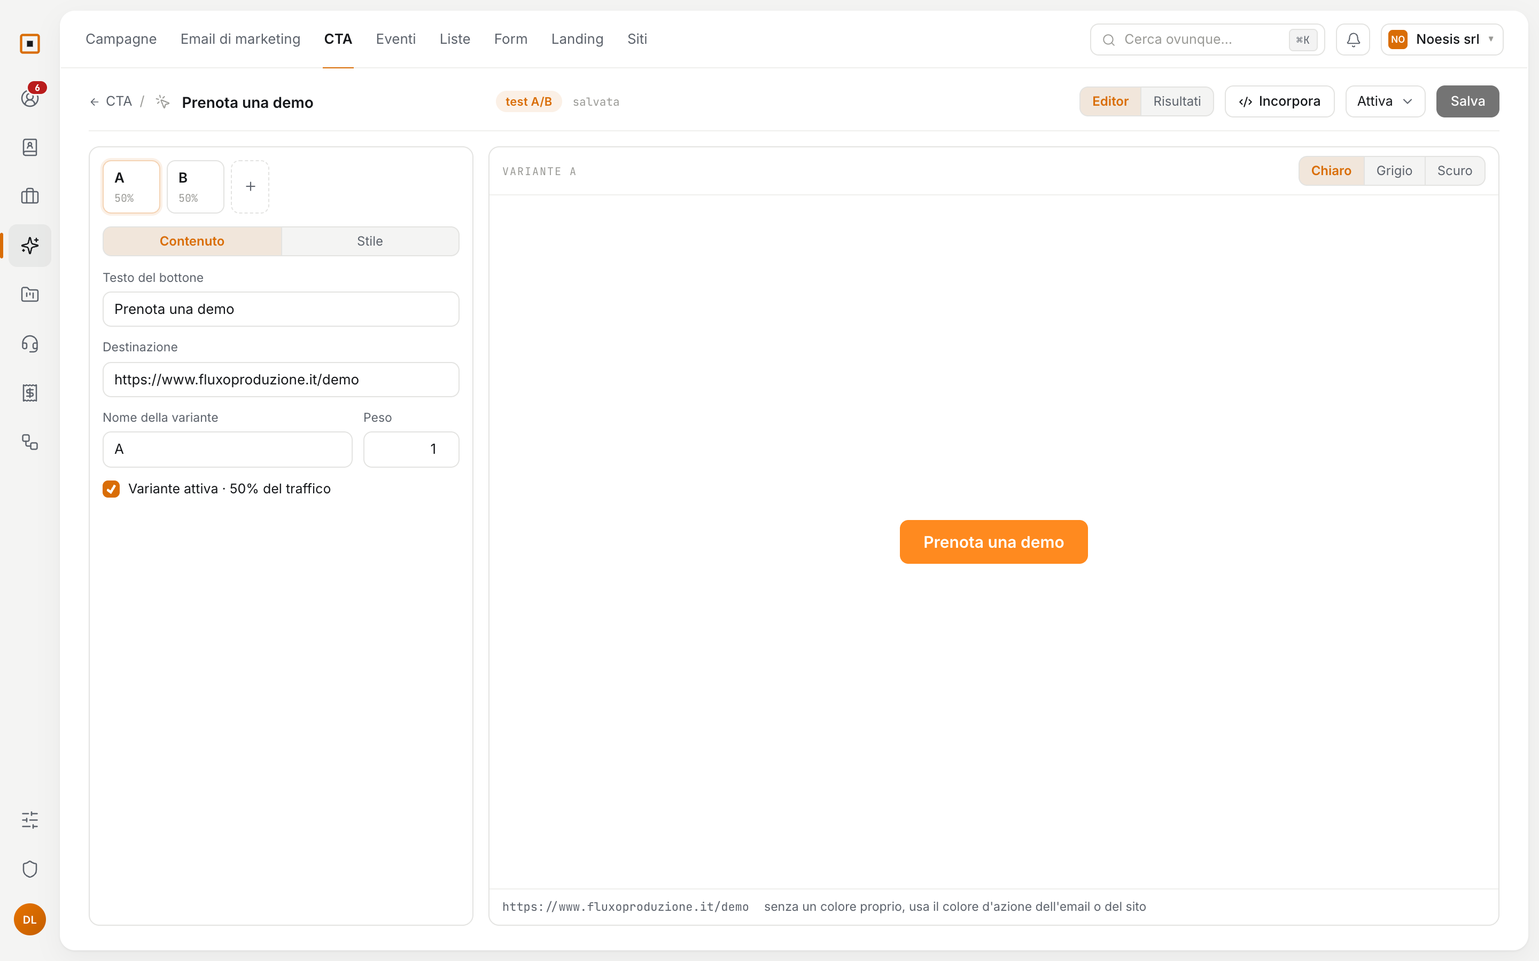Click the DL user avatar
Image resolution: width=1539 pixels, height=961 pixels.
tap(30, 919)
